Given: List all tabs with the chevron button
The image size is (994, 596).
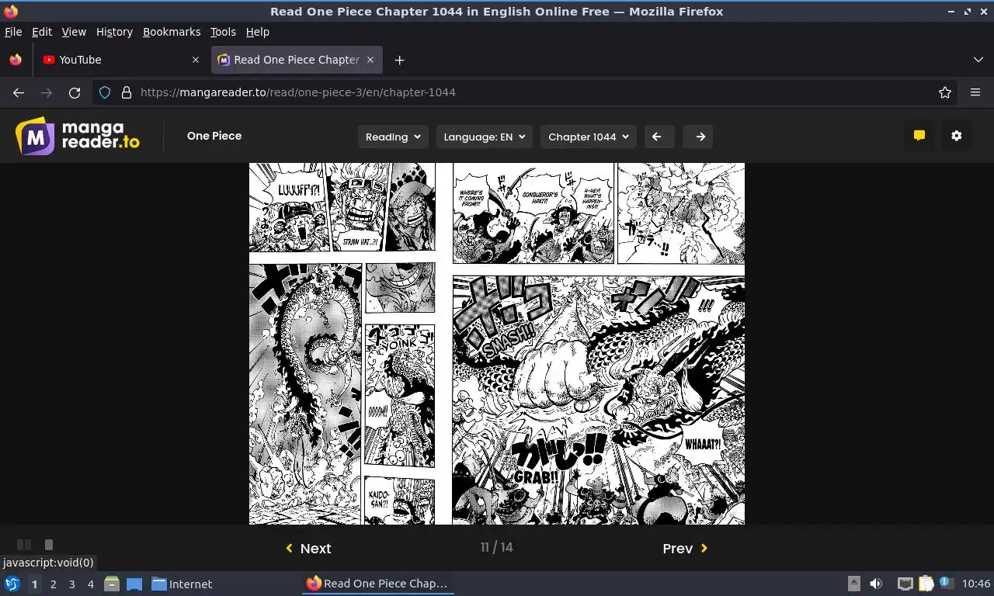Looking at the screenshot, I should pos(978,60).
